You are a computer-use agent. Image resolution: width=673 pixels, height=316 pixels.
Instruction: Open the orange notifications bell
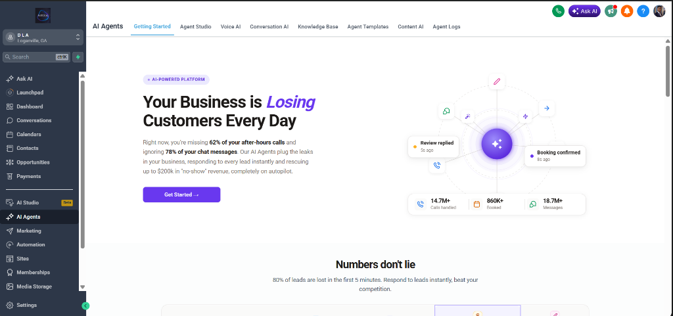626,11
